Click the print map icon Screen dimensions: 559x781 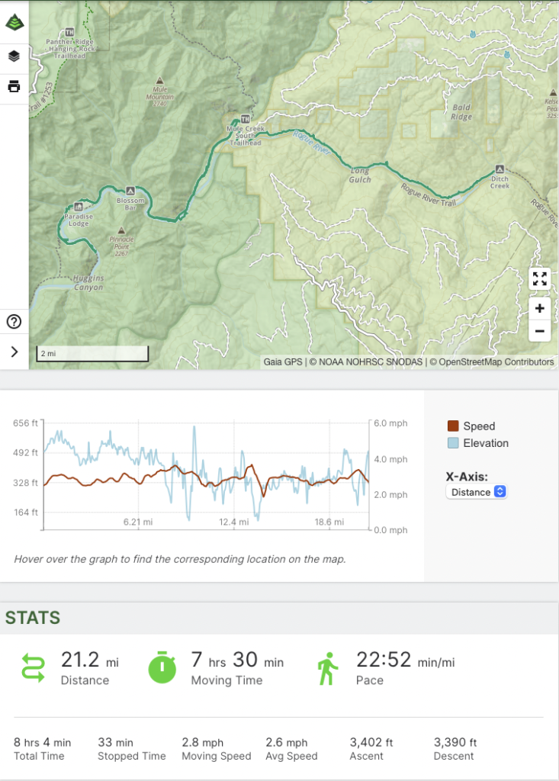(14, 85)
